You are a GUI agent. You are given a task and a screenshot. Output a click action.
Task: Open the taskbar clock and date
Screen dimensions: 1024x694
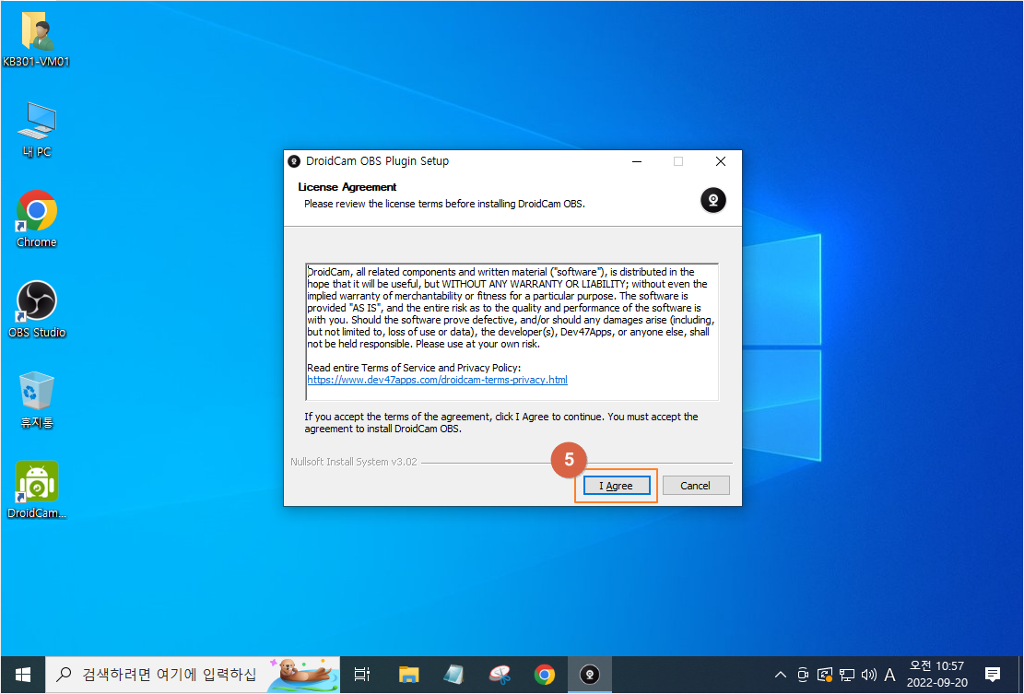(x=937, y=675)
